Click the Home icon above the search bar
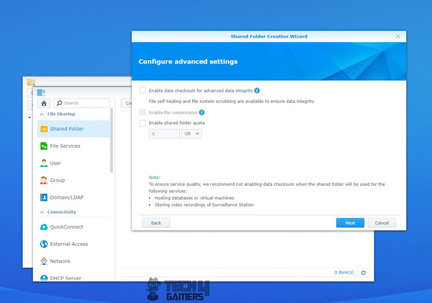The width and height of the screenshot is (432, 303). [44, 103]
